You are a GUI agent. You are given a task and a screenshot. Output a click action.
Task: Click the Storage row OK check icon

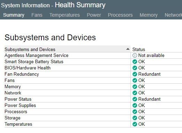[x=135, y=118]
